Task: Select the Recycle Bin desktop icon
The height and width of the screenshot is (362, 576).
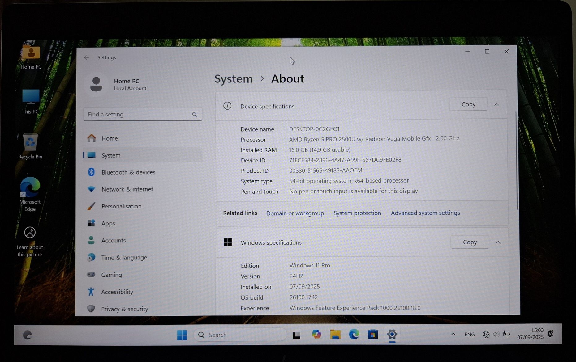Action: (x=30, y=142)
